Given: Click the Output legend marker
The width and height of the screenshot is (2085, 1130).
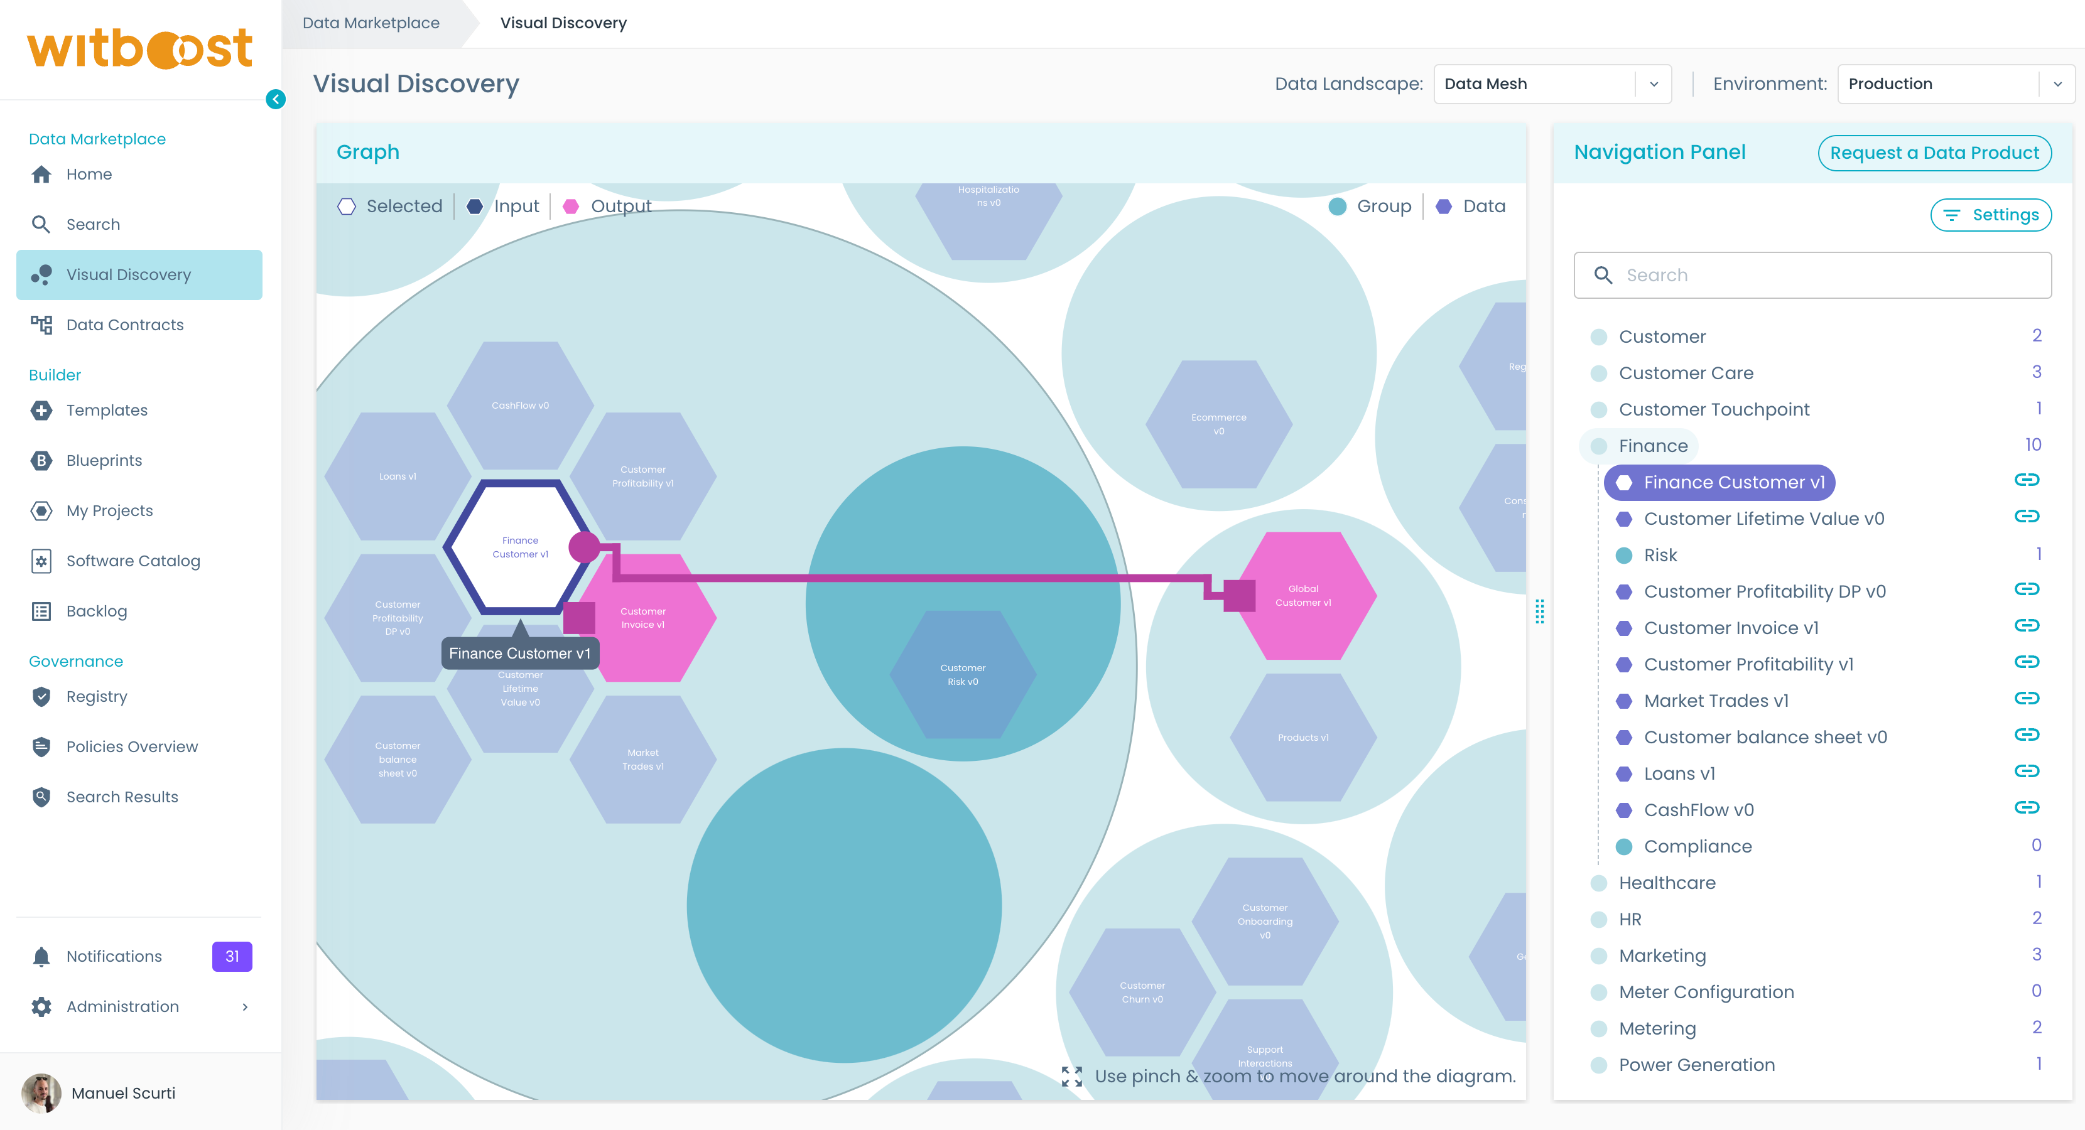Looking at the screenshot, I should 571,207.
